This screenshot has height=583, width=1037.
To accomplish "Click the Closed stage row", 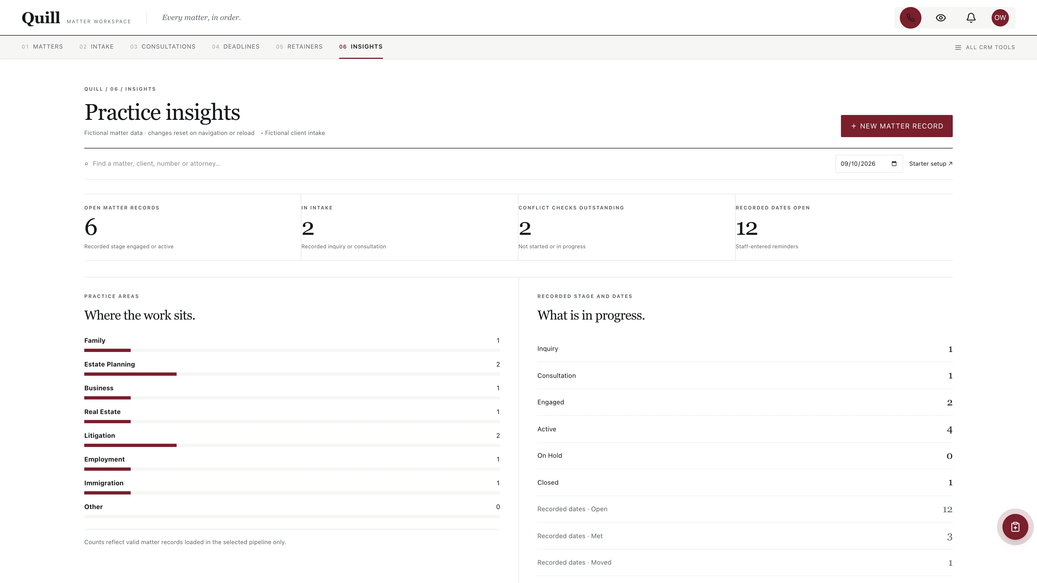I will 745,483.
